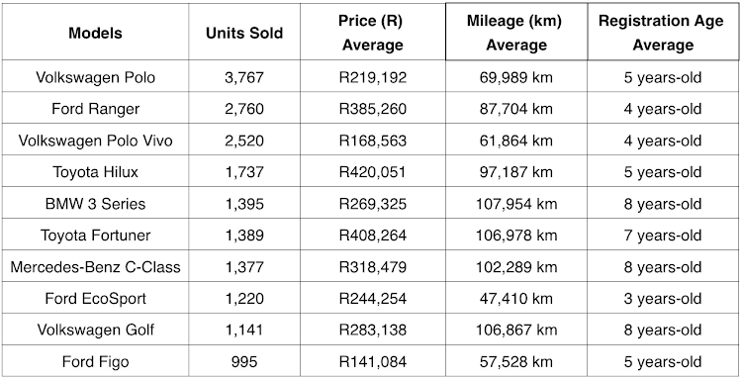Click the Units Sold column header
The height and width of the screenshot is (380, 742).
[244, 33]
